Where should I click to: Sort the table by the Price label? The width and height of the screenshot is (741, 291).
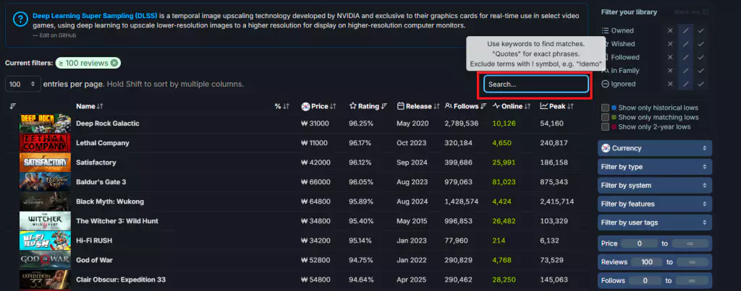point(319,107)
